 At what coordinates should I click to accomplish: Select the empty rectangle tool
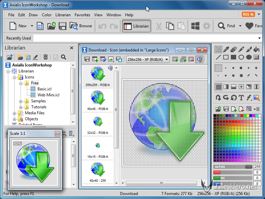(x=226, y=57)
